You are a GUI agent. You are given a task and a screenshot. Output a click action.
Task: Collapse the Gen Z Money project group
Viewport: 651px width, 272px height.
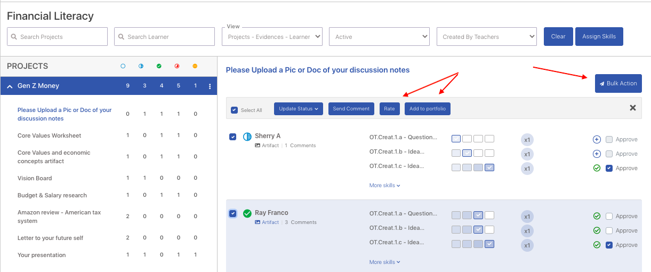coord(10,86)
